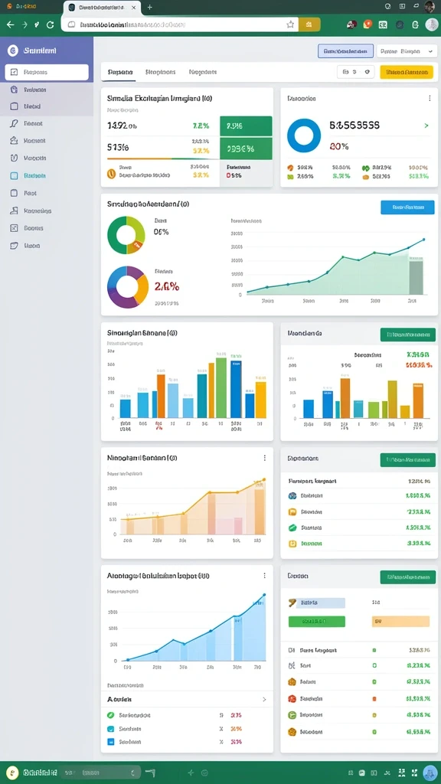This screenshot has height=784, width=441.
Task: Open the dropdown next to the light-blue header button
Action: pyautogui.click(x=406, y=51)
